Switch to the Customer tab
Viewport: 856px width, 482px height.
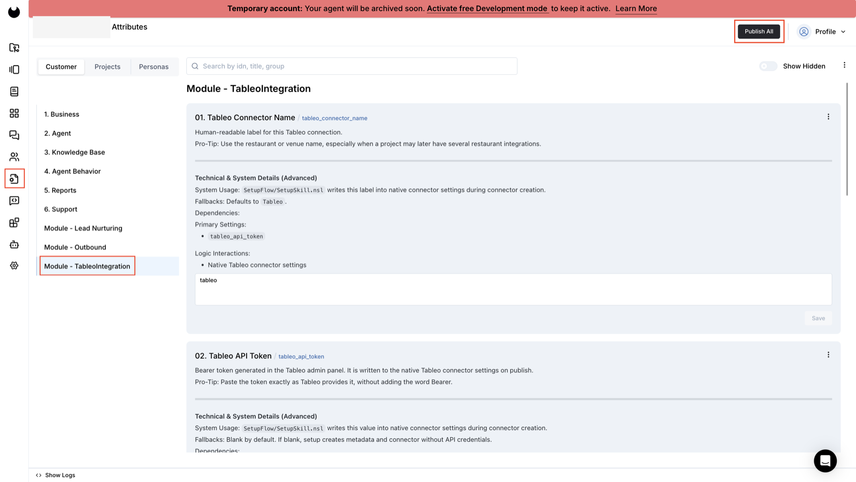61,67
